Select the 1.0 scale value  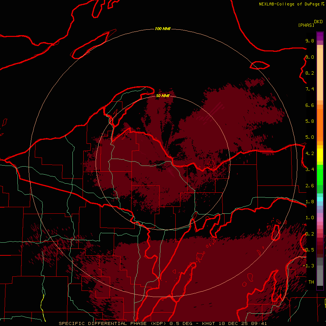[310, 218]
